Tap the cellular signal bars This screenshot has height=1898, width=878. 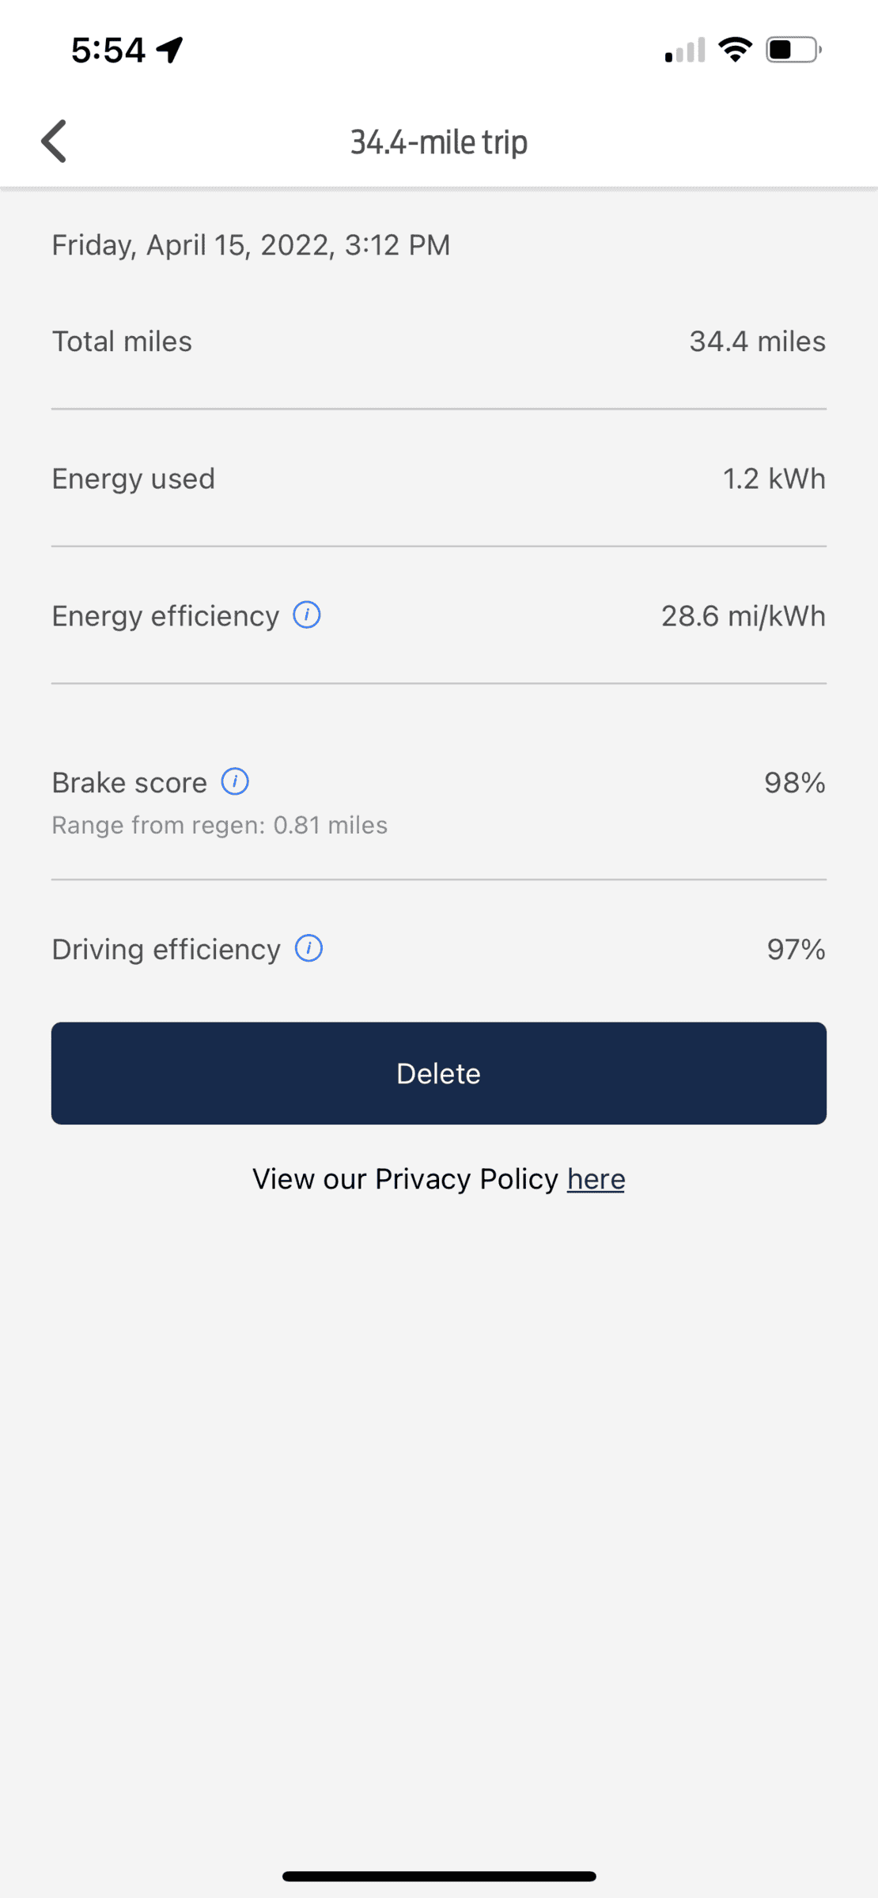tap(685, 51)
